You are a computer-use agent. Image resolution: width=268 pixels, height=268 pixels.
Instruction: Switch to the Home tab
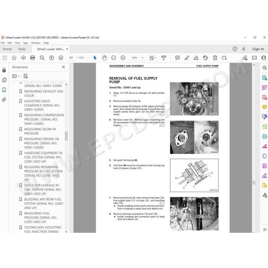[7, 49]
